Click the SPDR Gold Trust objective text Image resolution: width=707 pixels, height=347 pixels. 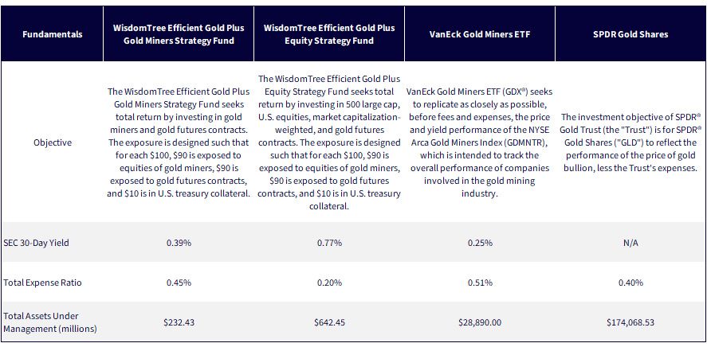click(630, 142)
